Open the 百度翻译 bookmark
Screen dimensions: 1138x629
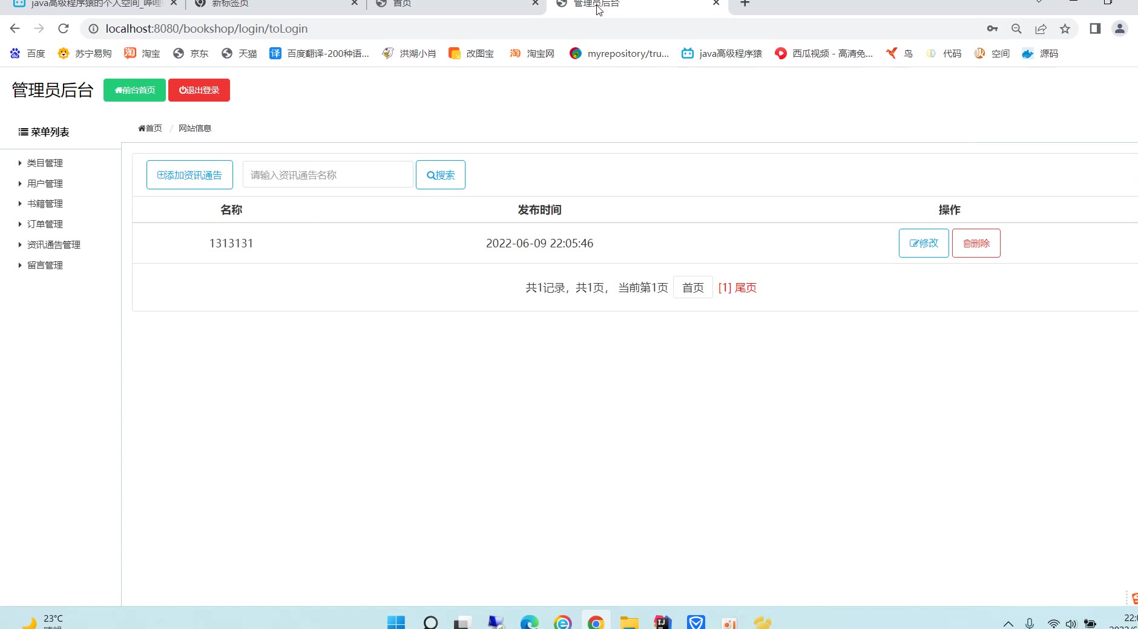click(320, 53)
